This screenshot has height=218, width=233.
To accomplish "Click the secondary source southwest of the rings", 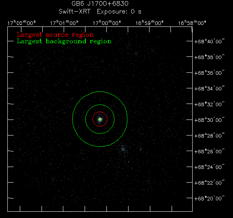I will 123,149.
